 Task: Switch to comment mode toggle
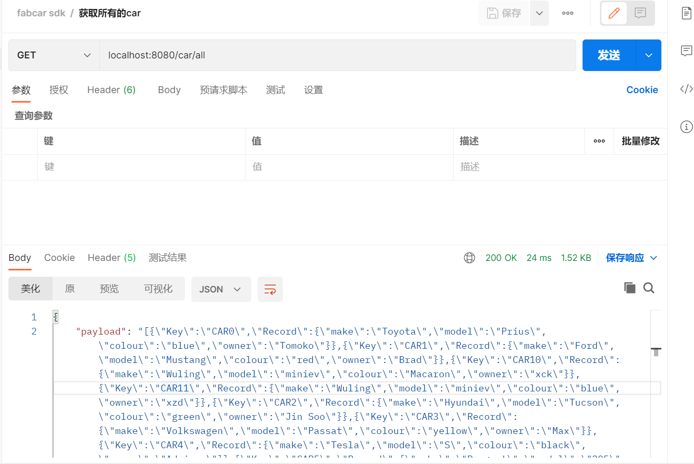click(640, 13)
